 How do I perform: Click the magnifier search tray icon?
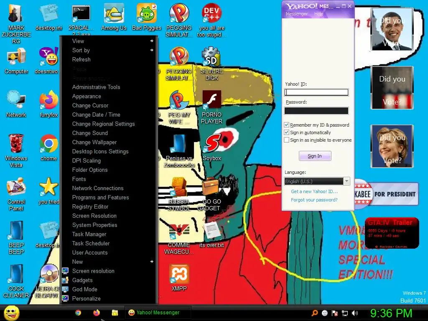point(315,313)
